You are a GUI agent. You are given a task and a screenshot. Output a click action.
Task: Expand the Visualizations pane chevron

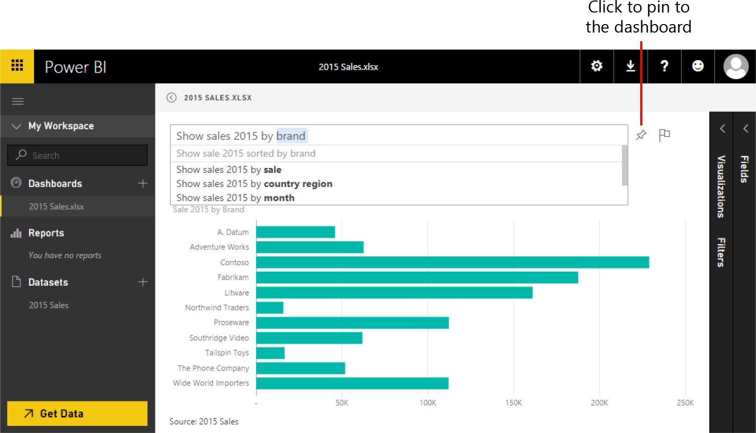pos(722,128)
